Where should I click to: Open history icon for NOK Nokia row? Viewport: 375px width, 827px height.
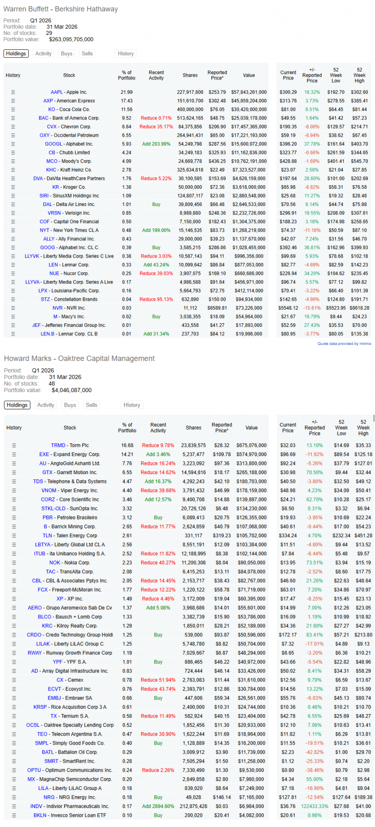[x=14, y=563]
